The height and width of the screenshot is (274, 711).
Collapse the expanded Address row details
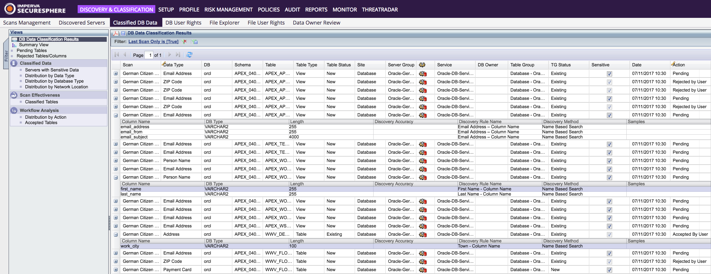tap(116, 234)
